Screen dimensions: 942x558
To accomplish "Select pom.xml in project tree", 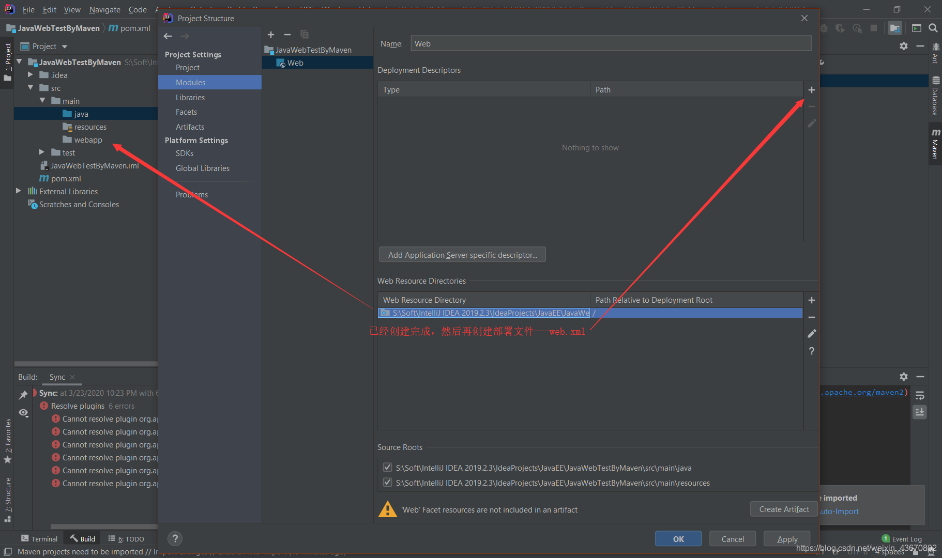I will [60, 178].
